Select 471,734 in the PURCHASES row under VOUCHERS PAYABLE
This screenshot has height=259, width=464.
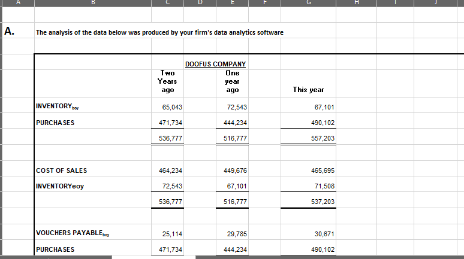170,249
